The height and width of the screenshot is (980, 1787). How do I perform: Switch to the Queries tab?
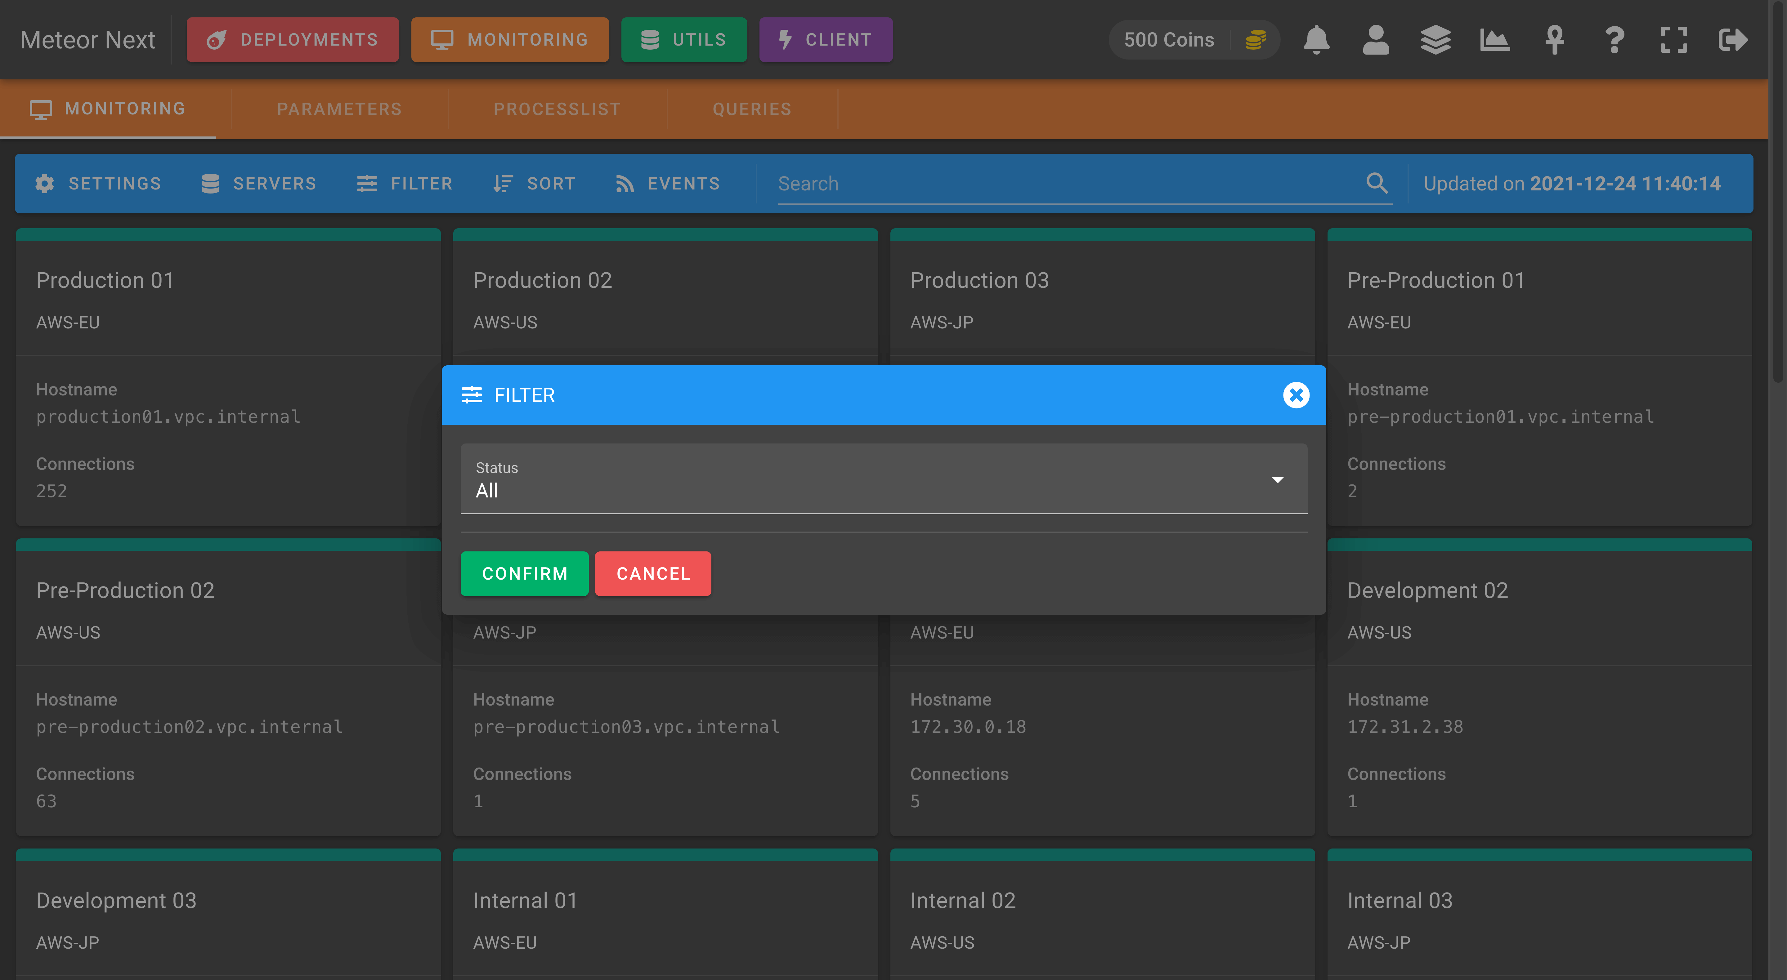coord(752,109)
